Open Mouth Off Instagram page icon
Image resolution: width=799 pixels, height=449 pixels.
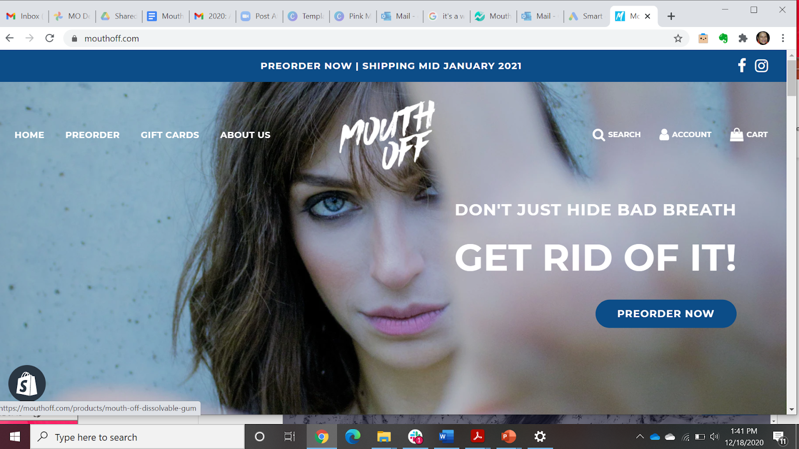tap(762, 66)
